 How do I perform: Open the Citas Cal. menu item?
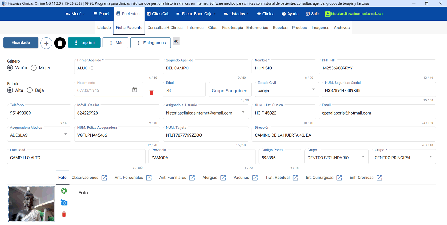[x=158, y=14]
